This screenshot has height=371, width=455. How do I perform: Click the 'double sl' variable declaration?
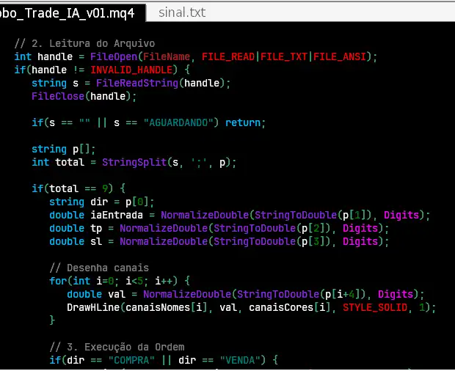pos(76,241)
